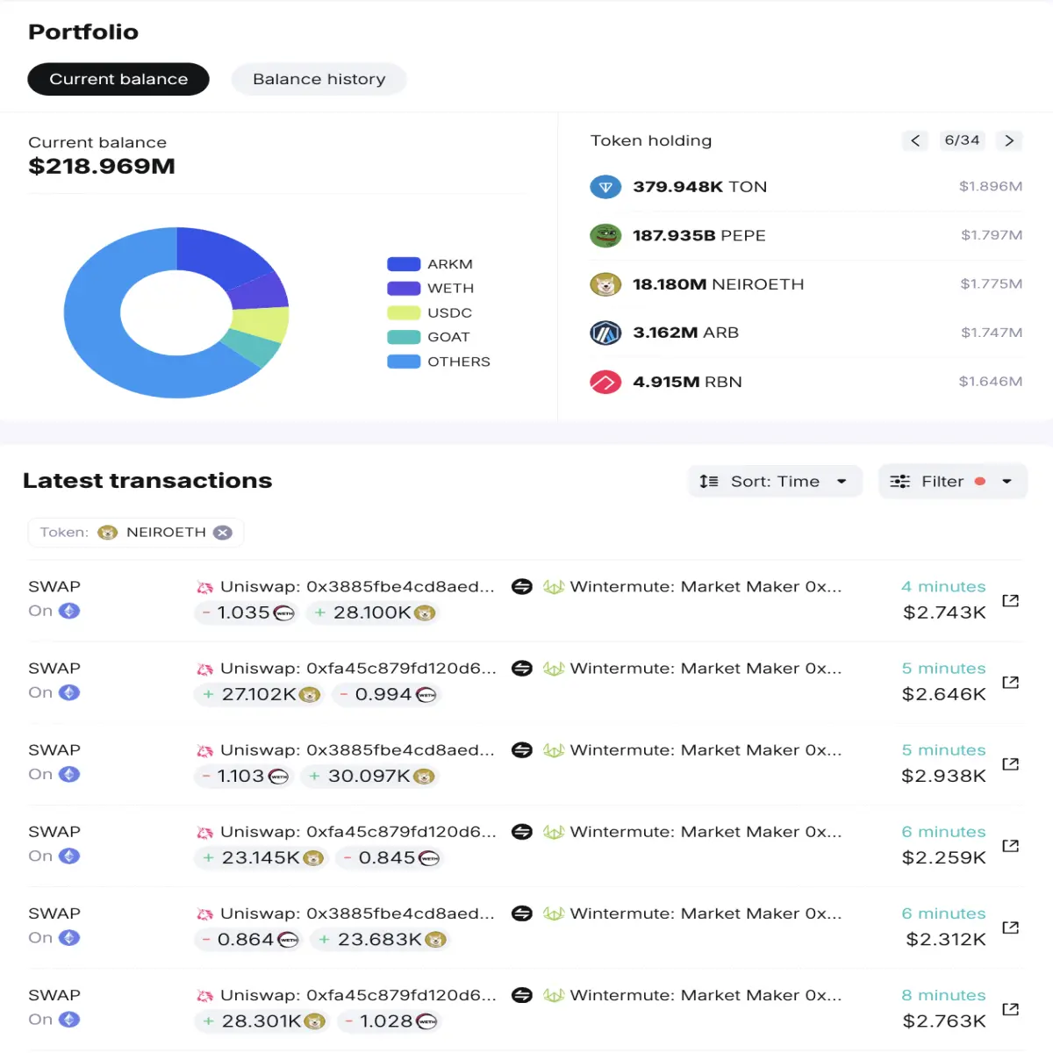Click the 28.100K NEIROETH amount chip
The image size is (1053, 1053).
coord(373,612)
